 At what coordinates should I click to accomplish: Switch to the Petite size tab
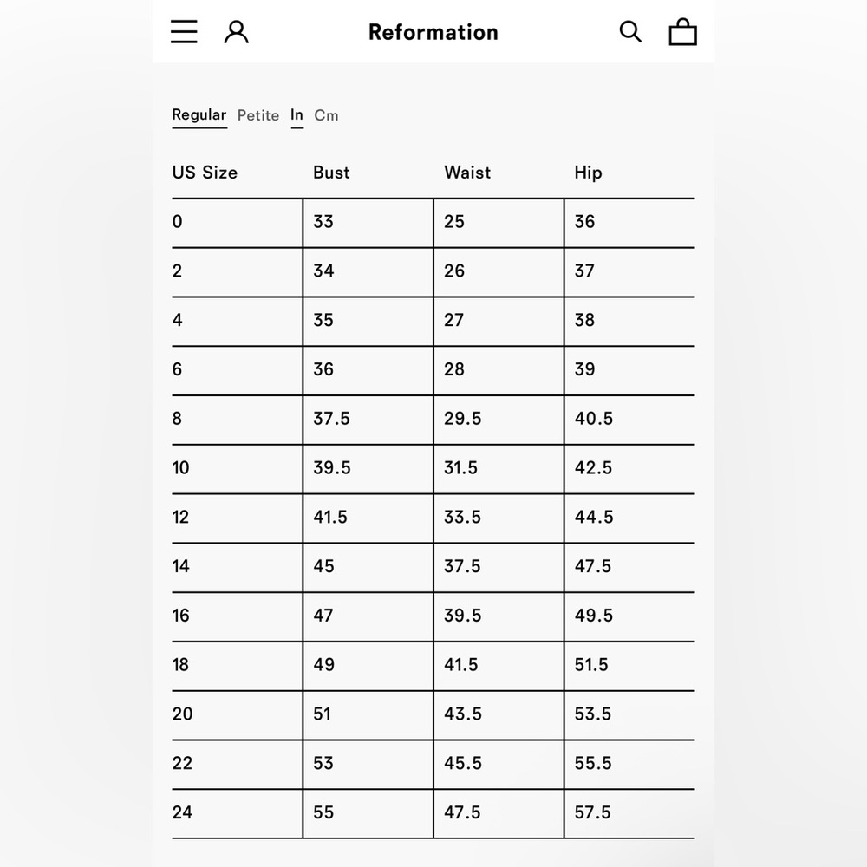[x=258, y=115]
